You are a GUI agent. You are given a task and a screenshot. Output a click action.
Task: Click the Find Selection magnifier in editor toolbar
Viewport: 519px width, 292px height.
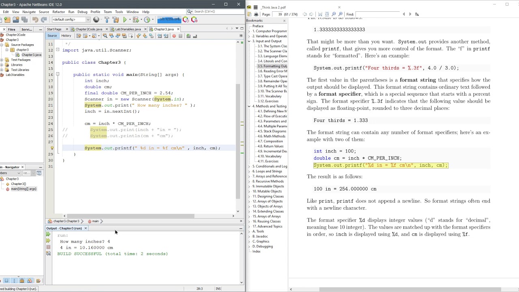coord(105,36)
